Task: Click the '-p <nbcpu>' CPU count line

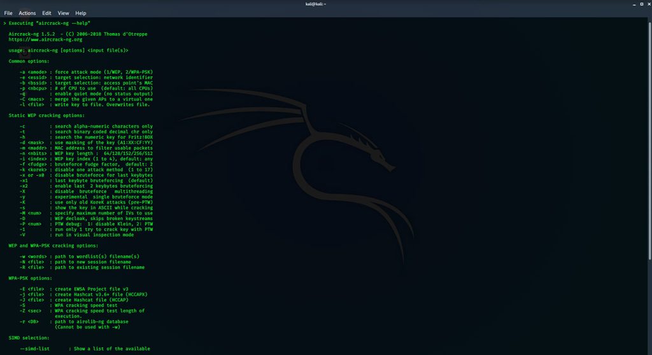Action: pos(86,88)
